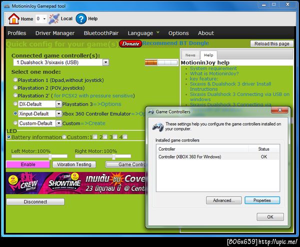This screenshot has height=247, width=300.
Task: Check custom LED box 3
Action: click(115, 137)
